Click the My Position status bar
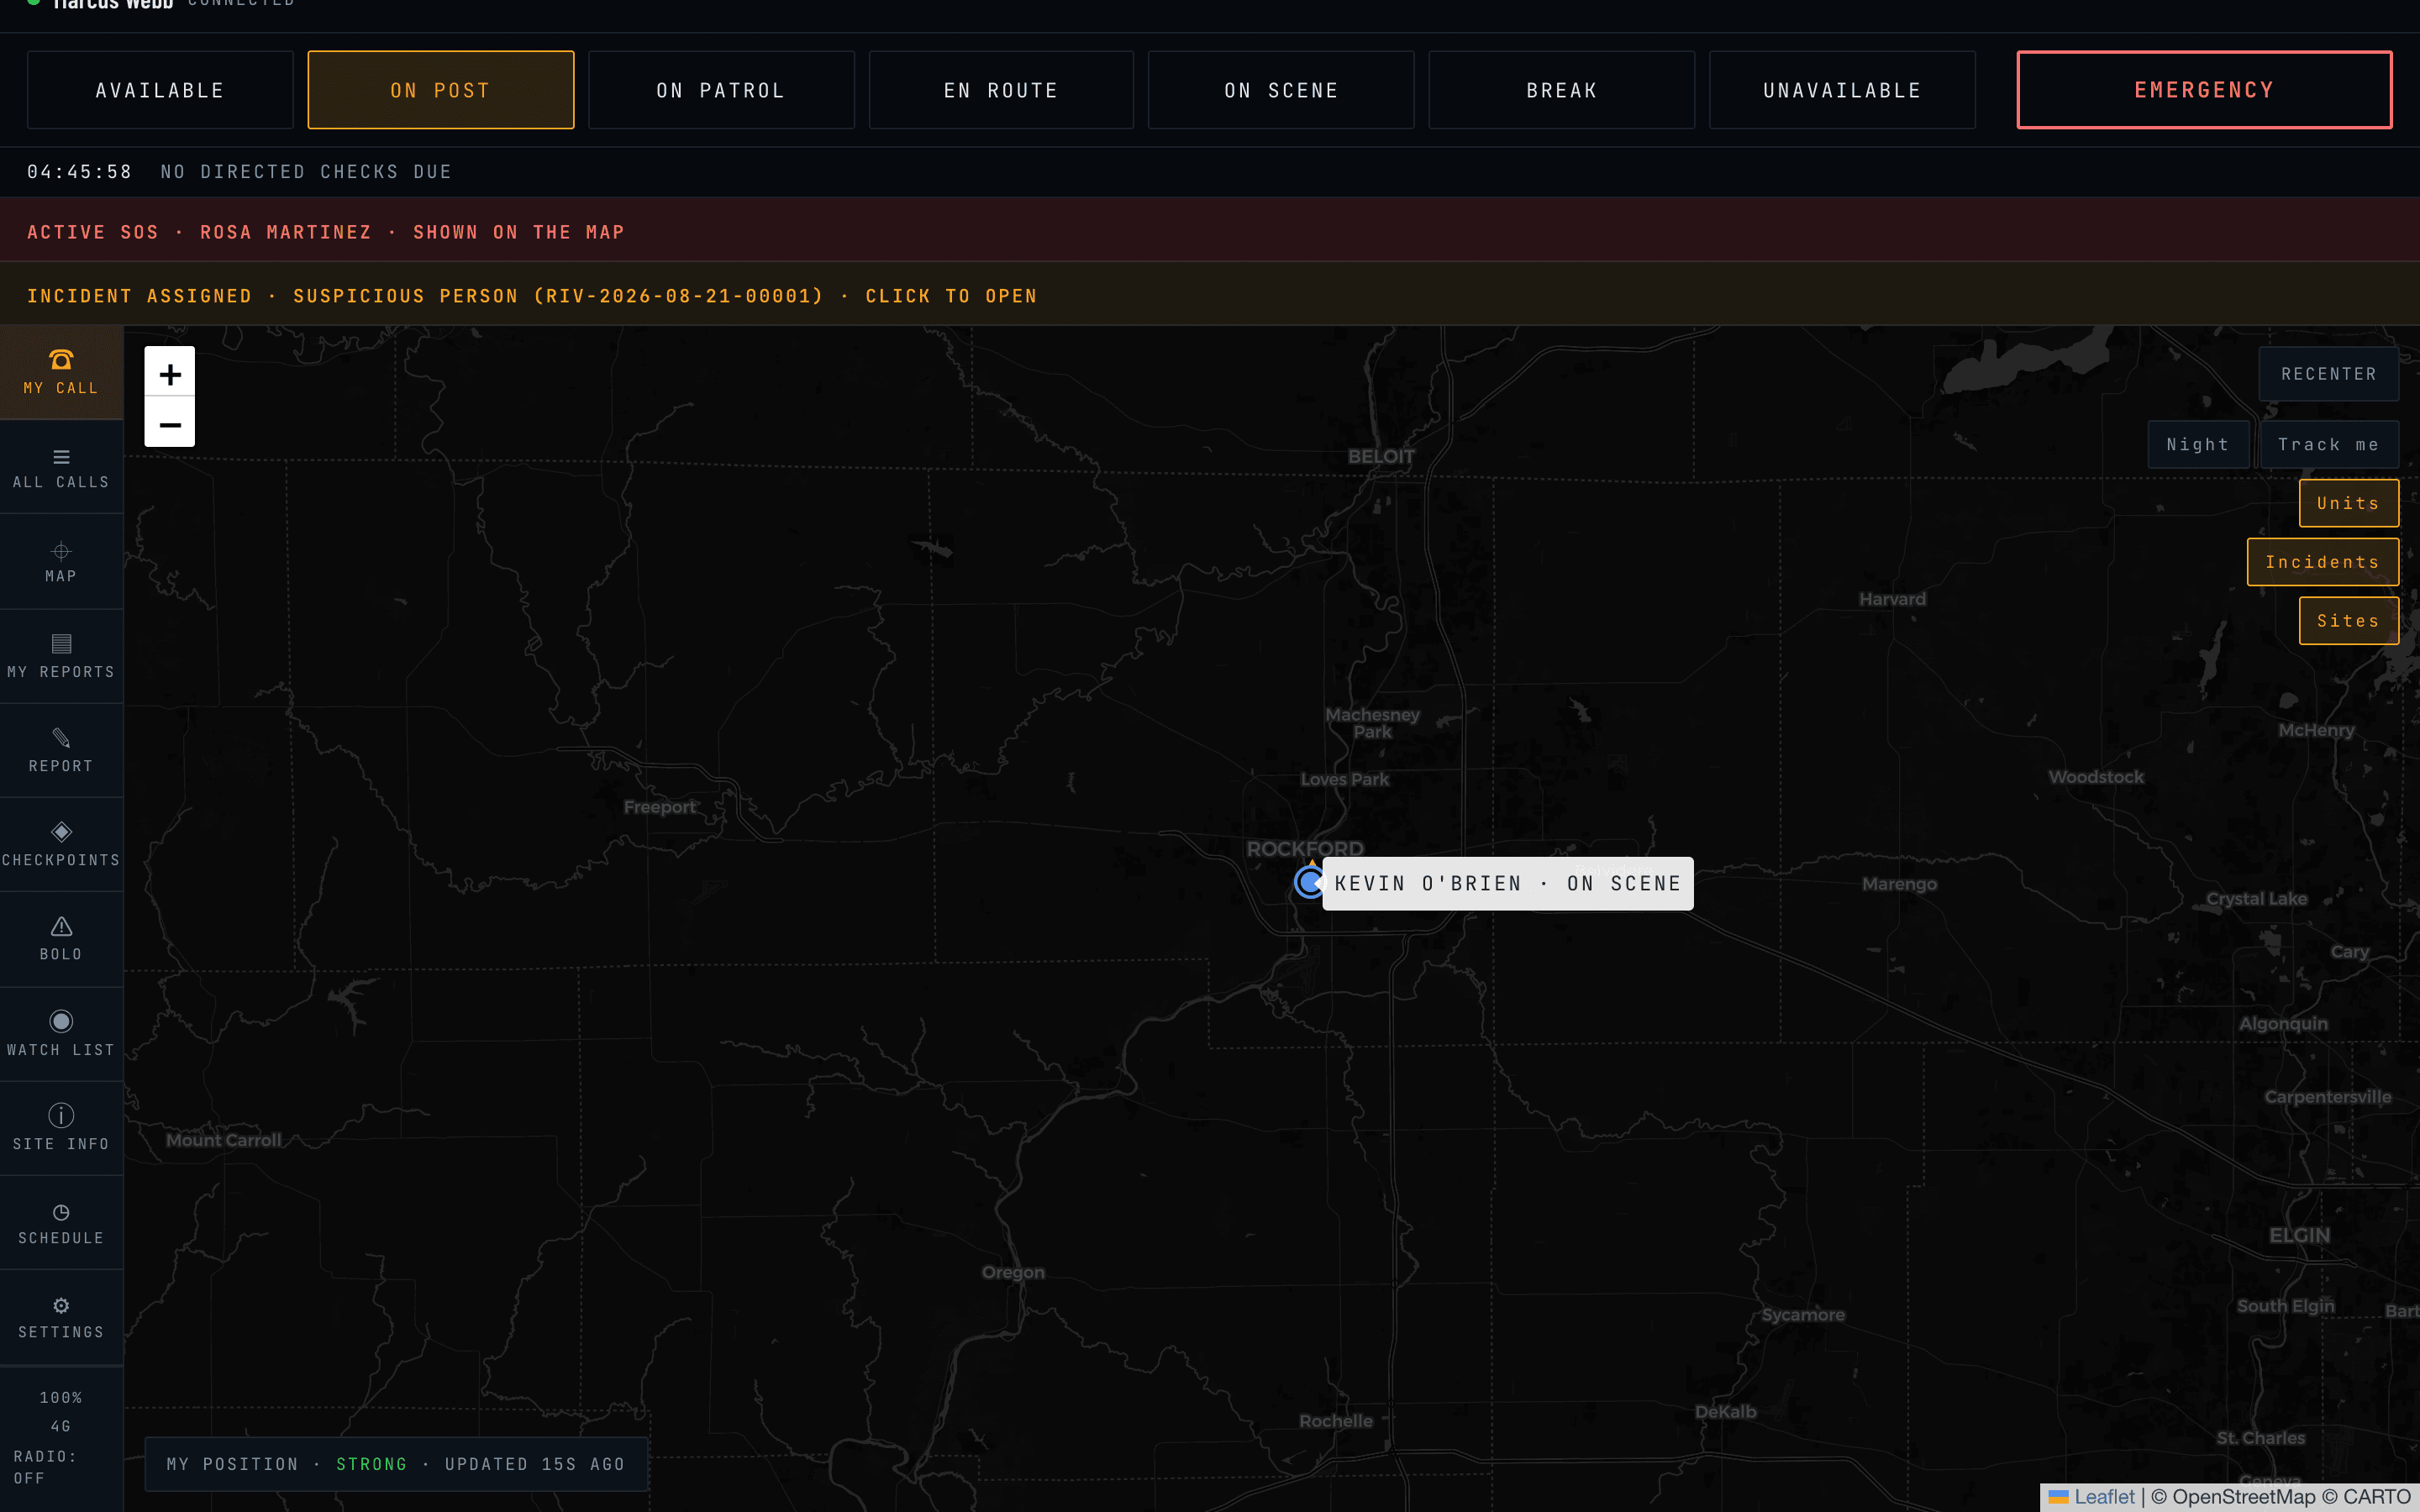 pos(396,1464)
